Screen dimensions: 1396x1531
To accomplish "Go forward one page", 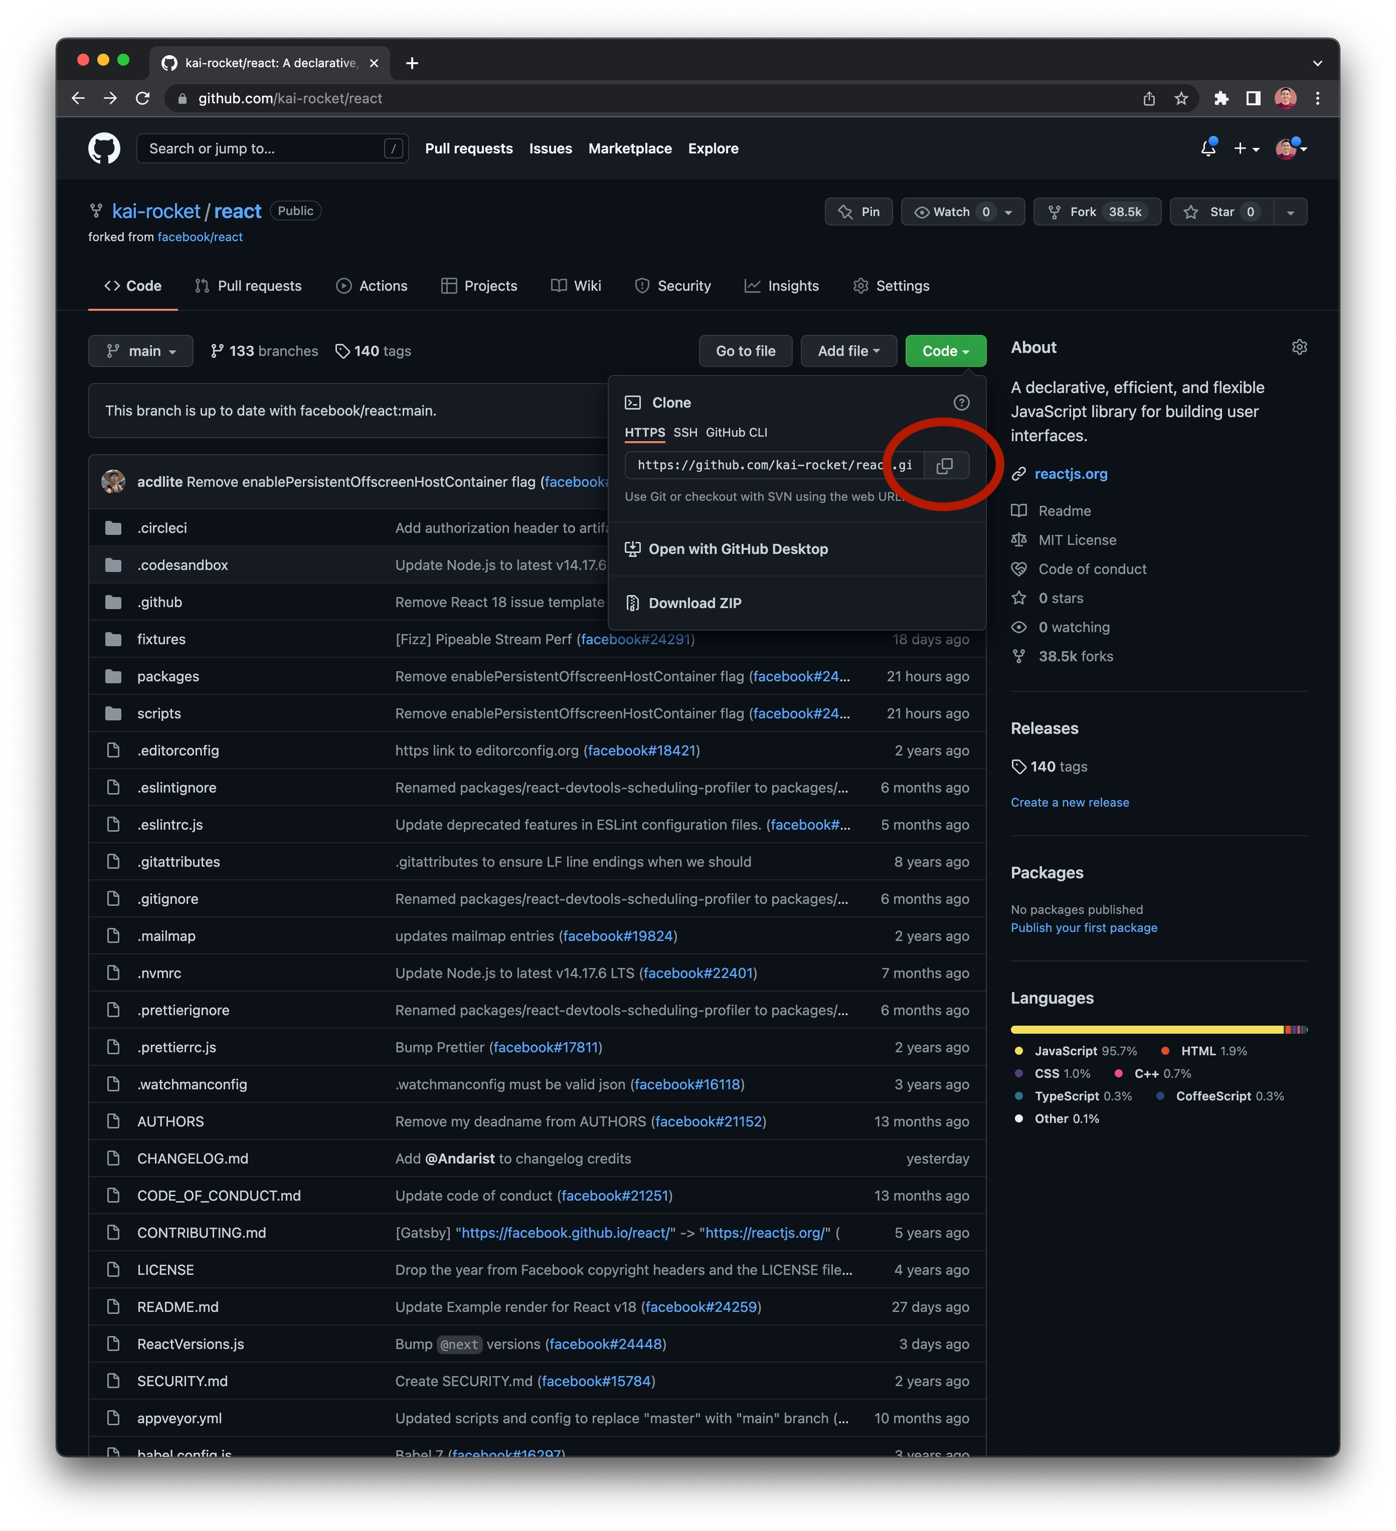I will pyautogui.click(x=110, y=99).
